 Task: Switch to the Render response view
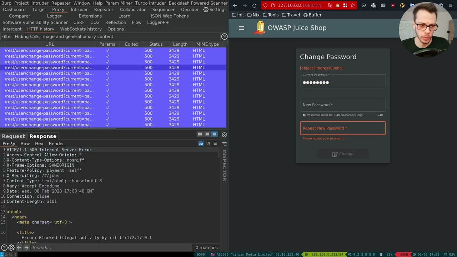click(x=56, y=143)
